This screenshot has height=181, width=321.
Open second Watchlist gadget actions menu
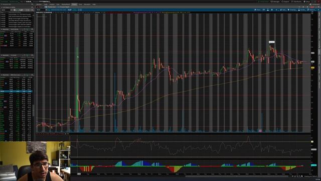tap(32, 55)
